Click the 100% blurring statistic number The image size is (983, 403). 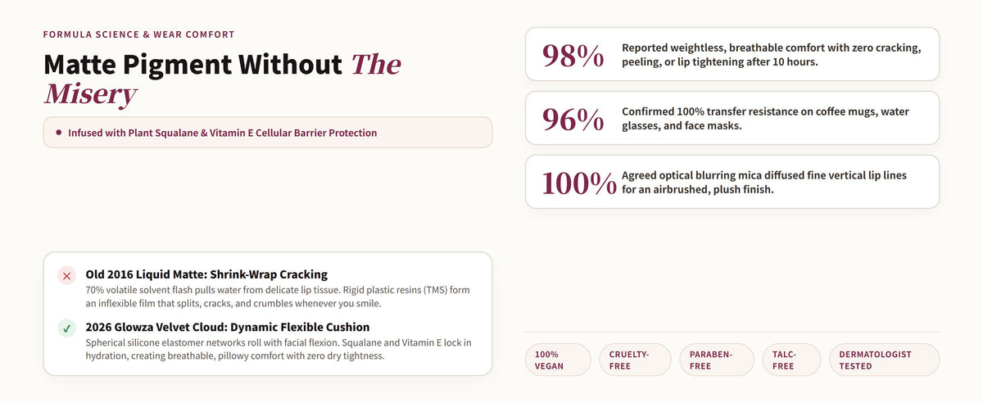click(579, 183)
